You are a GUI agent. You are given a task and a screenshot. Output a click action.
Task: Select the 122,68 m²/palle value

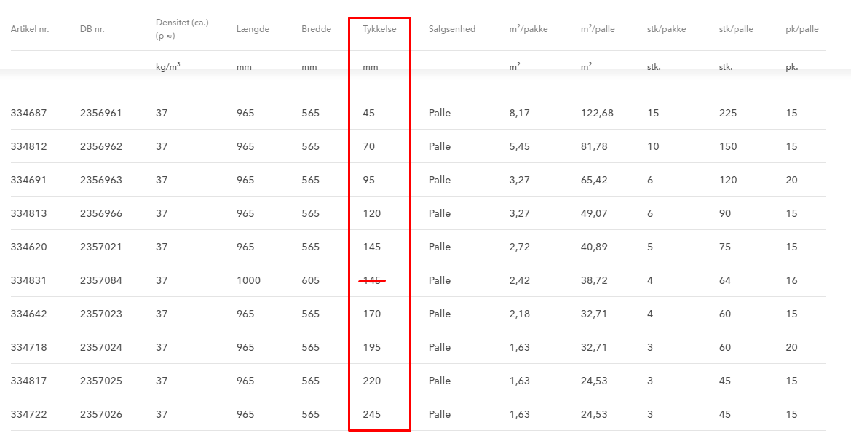[598, 113]
